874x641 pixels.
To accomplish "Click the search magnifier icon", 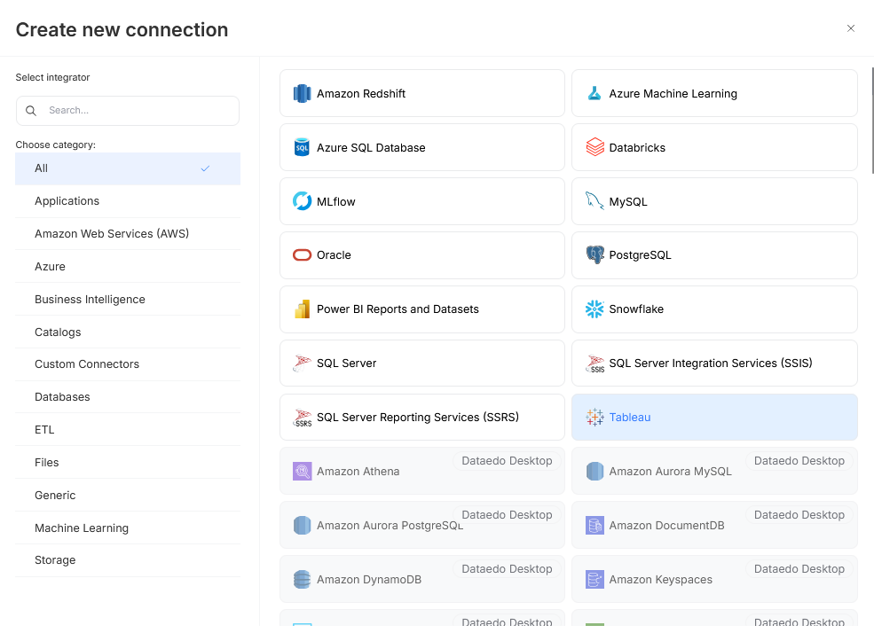I will 31,111.
